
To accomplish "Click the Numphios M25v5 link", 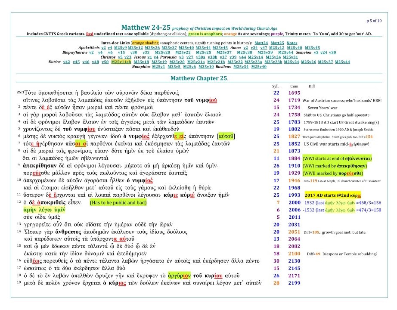I will [x=174, y=67].
